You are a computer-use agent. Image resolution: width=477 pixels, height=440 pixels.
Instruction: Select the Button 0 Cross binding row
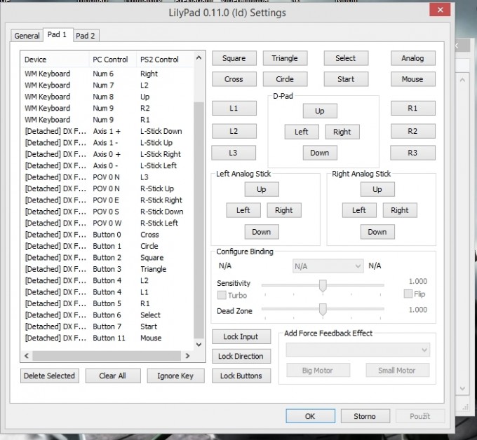coord(107,235)
